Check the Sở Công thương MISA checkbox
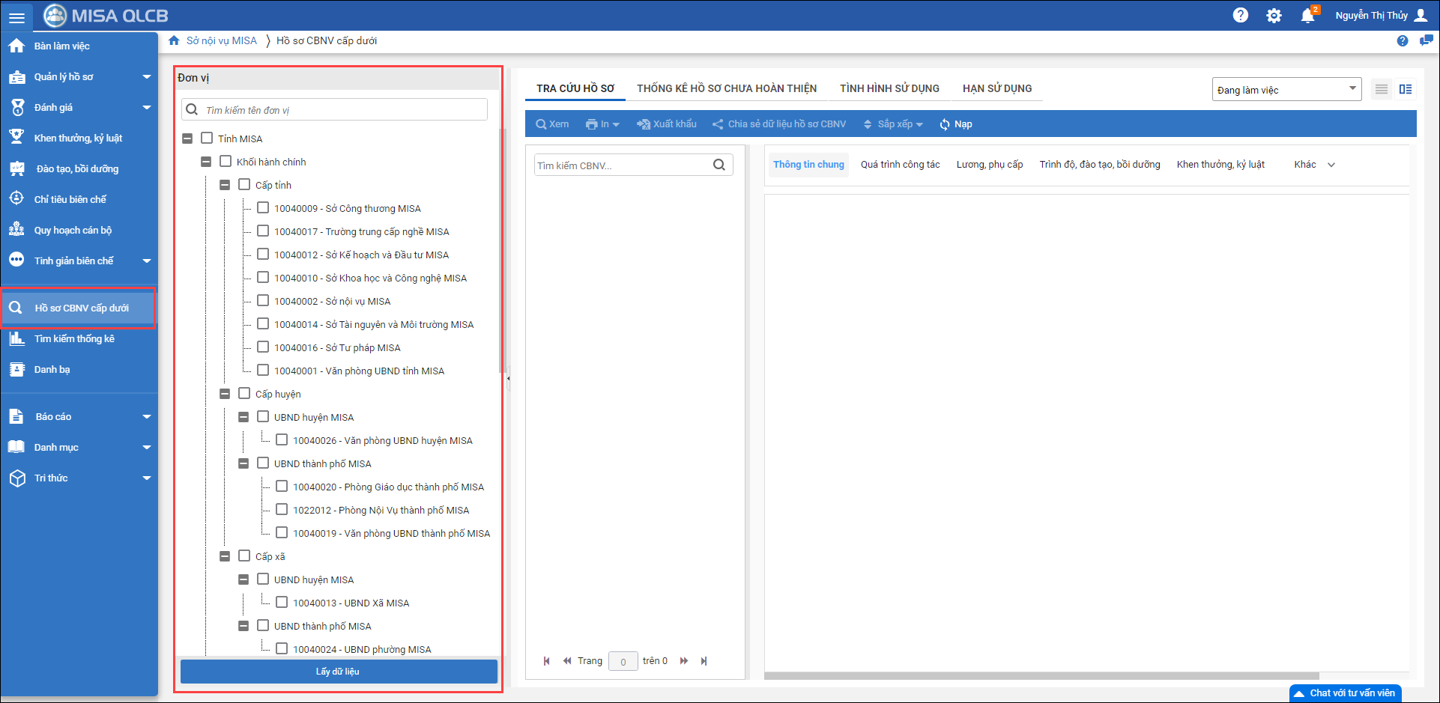This screenshot has height=703, width=1440. click(263, 207)
